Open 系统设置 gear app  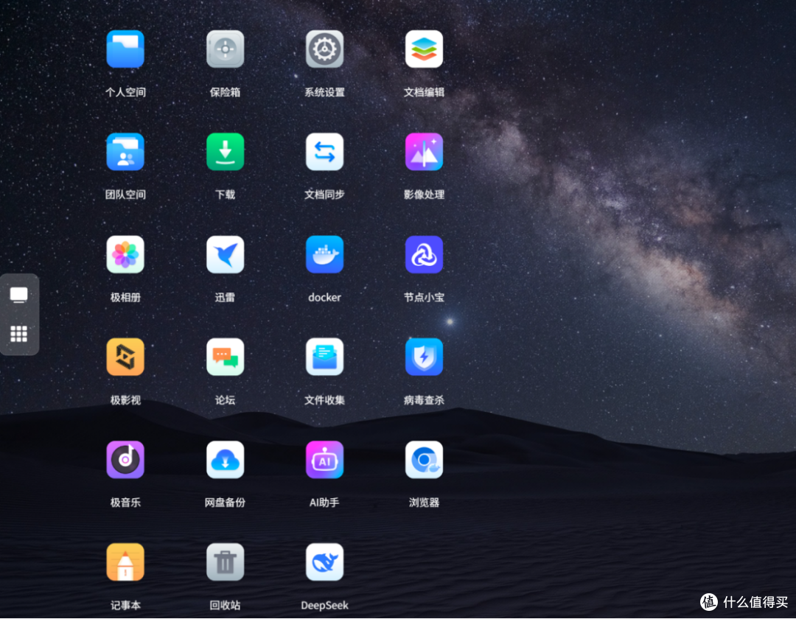[x=324, y=49]
